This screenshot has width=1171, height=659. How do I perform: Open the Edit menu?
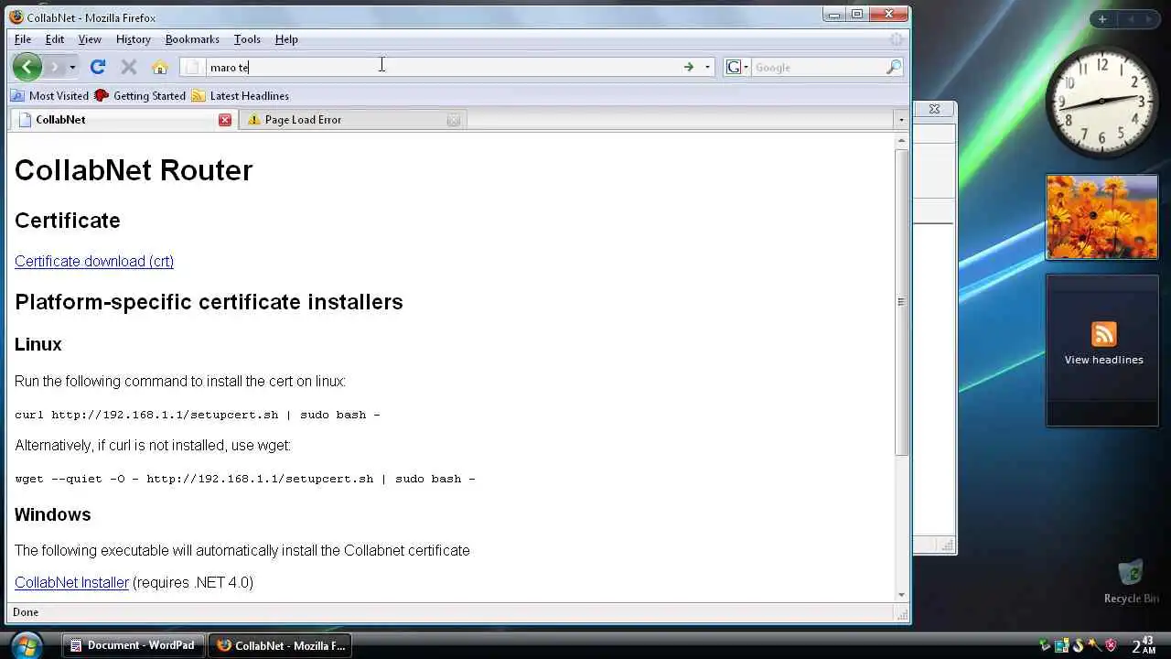click(55, 39)
